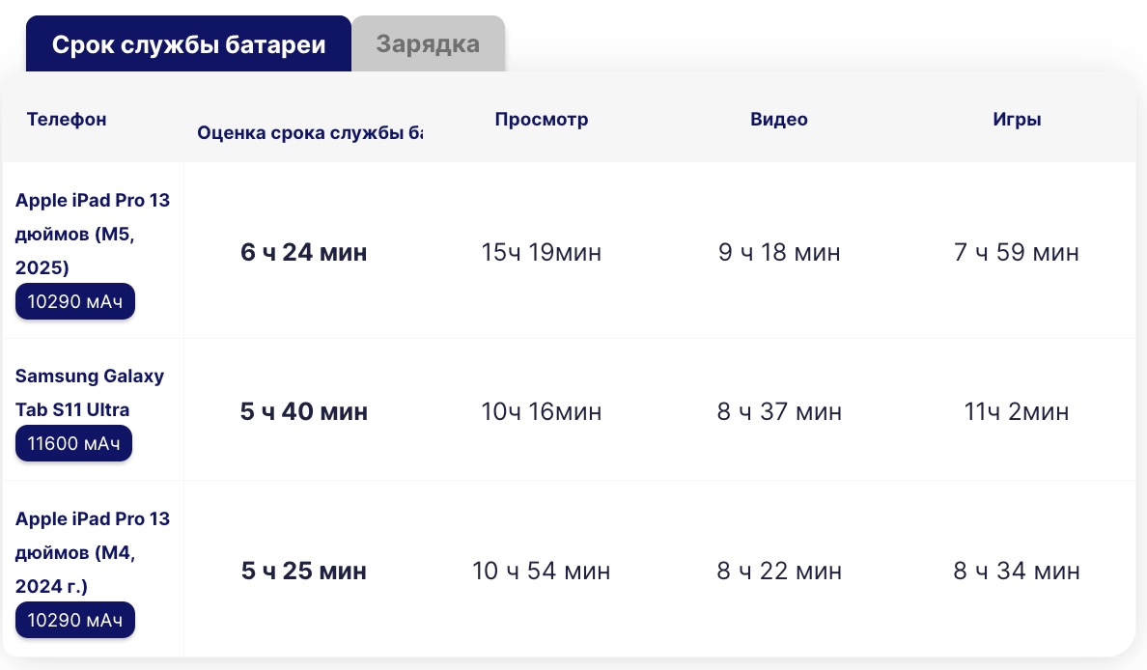This screenshot has height=670, width=1147.
Task: Open Apple iPad Pro 13 (M5, 2025) link
Action: (93, 233)
